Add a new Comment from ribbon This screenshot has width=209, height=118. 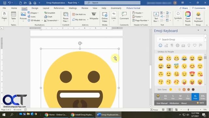tap(124, 16)
